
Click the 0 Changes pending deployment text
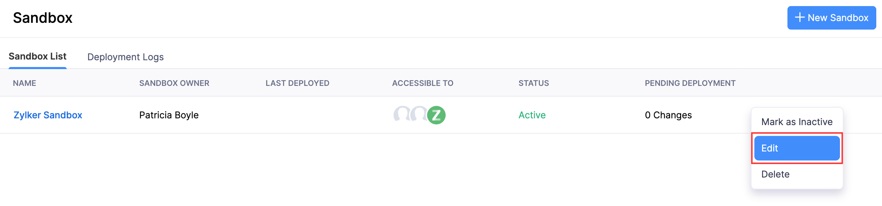[668, 115]
